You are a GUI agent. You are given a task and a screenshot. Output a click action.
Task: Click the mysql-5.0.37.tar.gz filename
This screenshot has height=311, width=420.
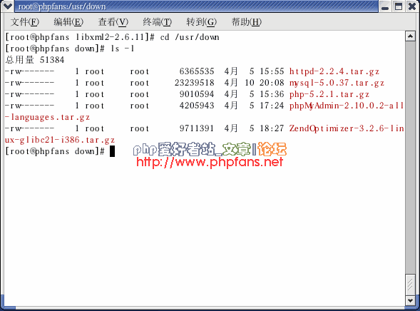pos(337,83)
